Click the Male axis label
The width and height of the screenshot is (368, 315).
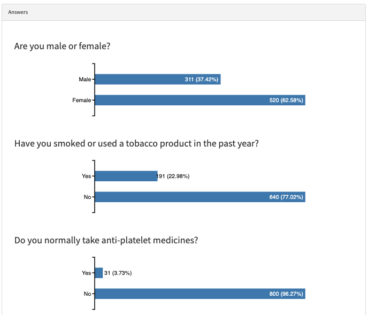[x=85, y=79]
